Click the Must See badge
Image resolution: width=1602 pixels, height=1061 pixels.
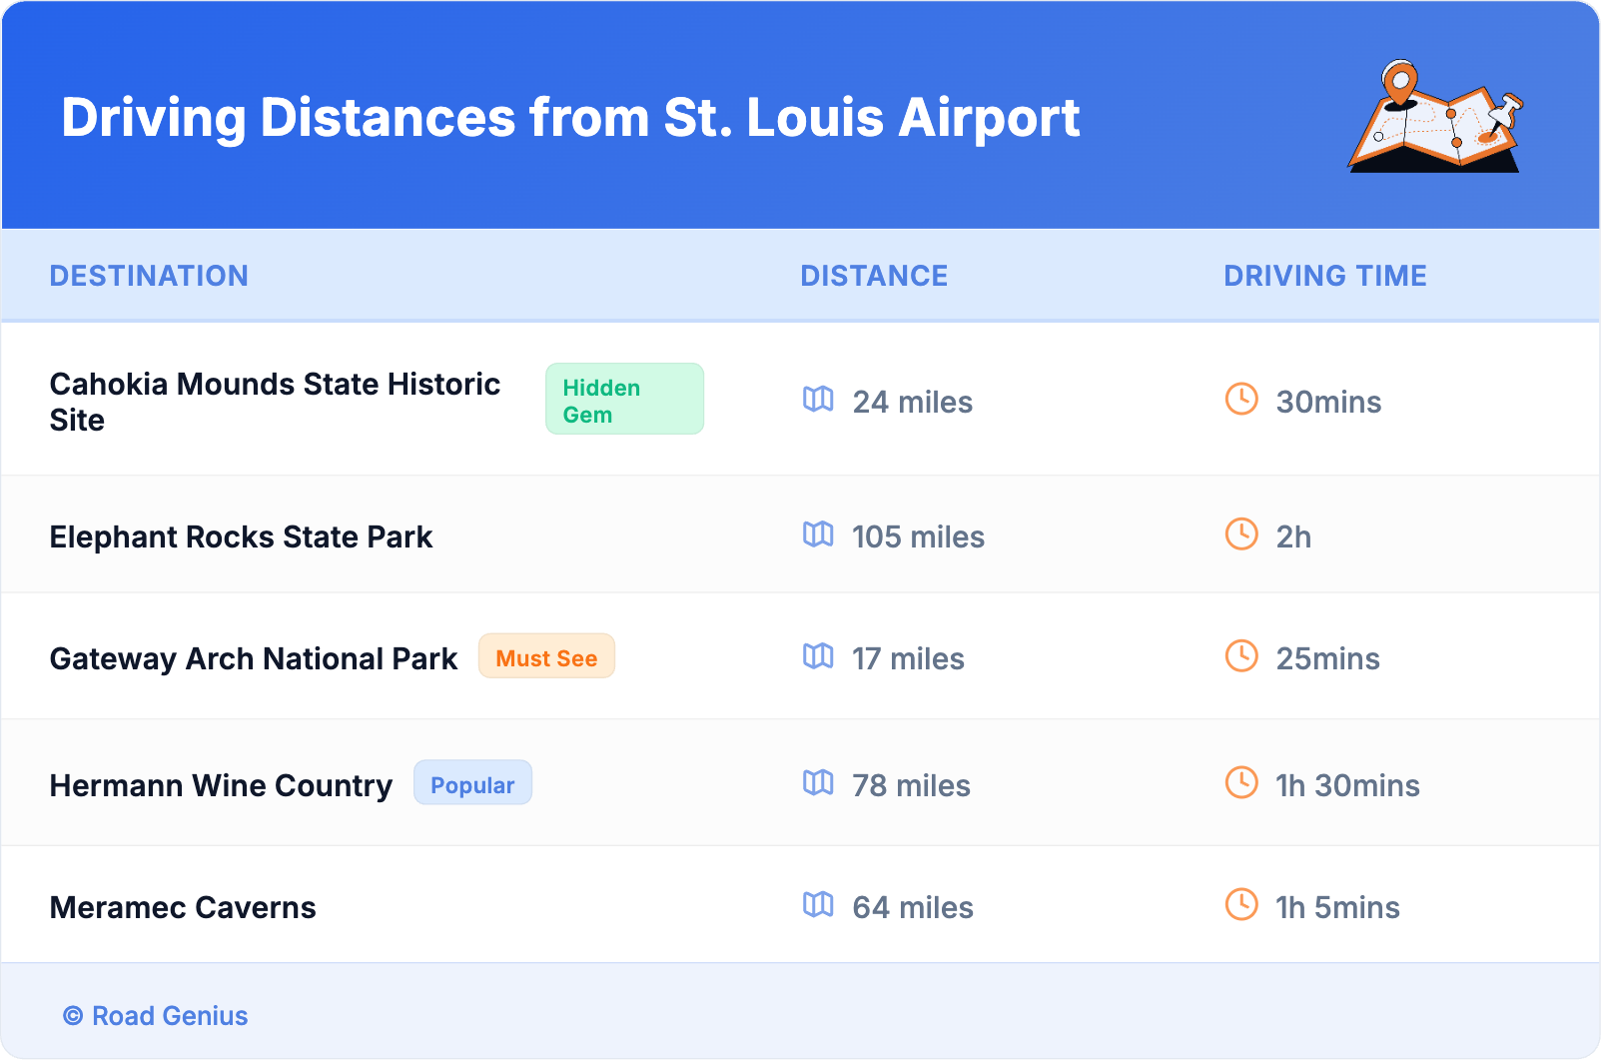tap(546, 657)
